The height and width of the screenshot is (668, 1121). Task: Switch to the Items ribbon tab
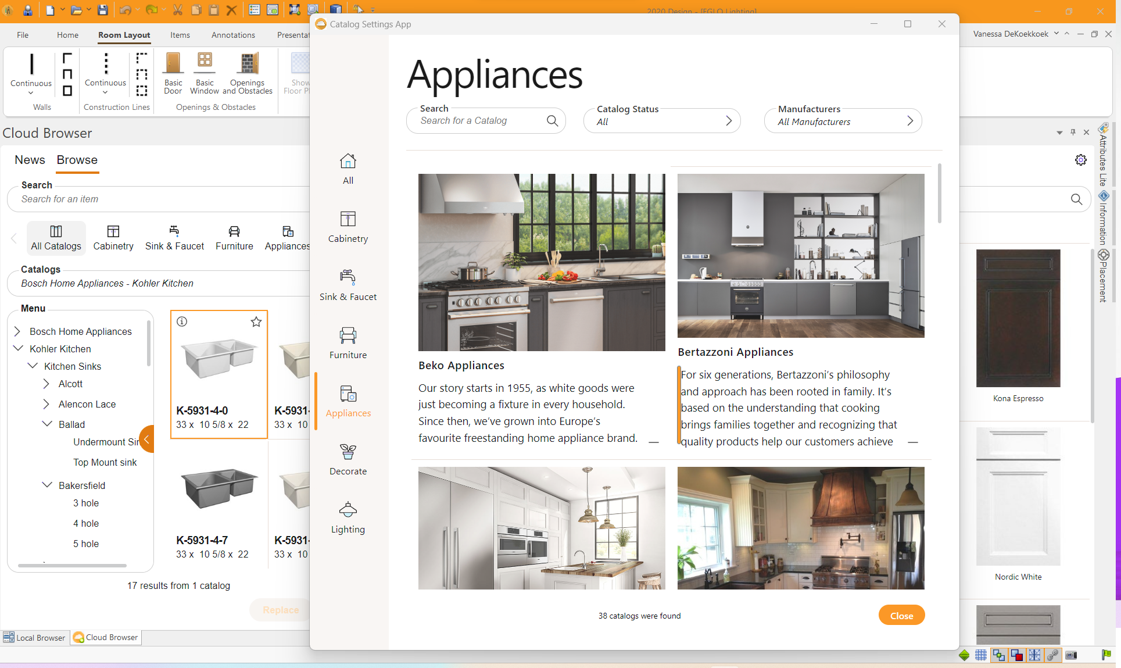pyautogui.click(x=180, y=35)
